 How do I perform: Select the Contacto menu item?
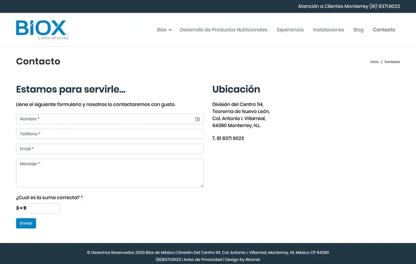[383, 30]
